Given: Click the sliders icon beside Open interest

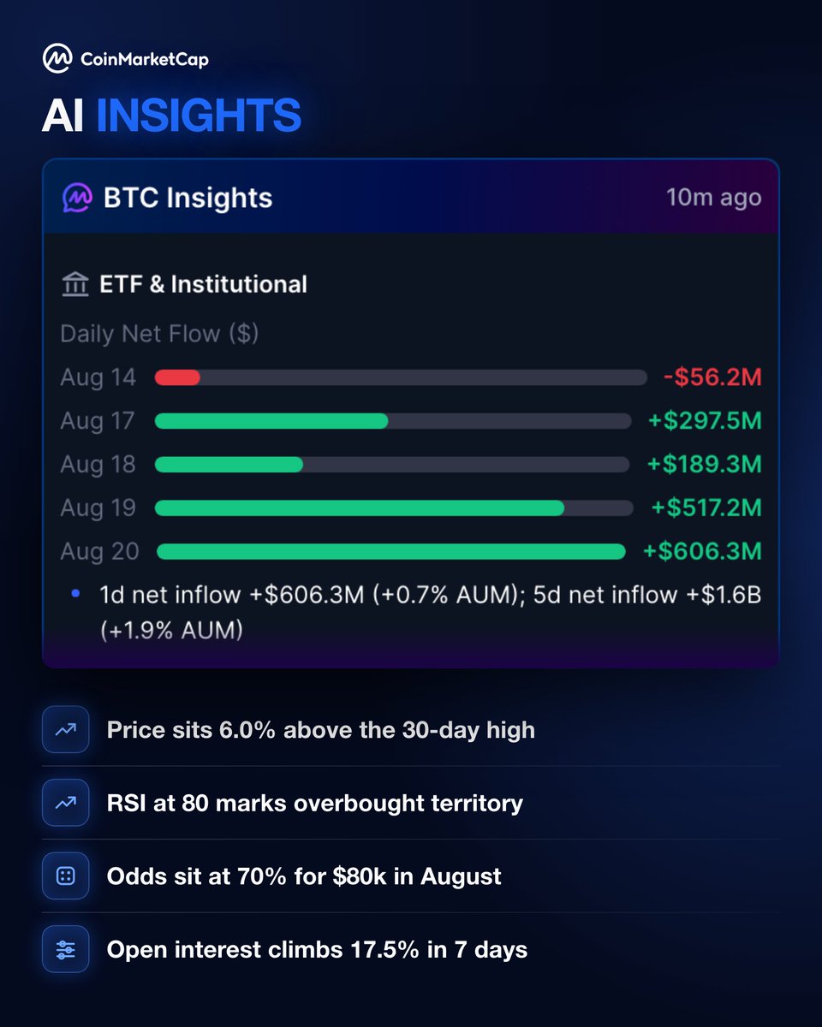Looking at the screenshot, I should click(x=65, y=949).
